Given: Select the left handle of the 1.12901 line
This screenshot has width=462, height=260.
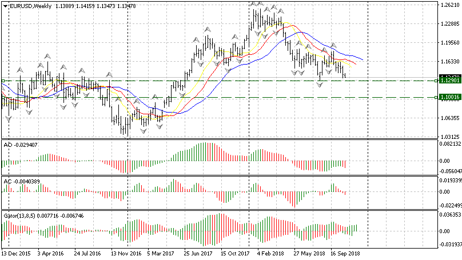Looking at the screenshot, I should coord(3,81).
